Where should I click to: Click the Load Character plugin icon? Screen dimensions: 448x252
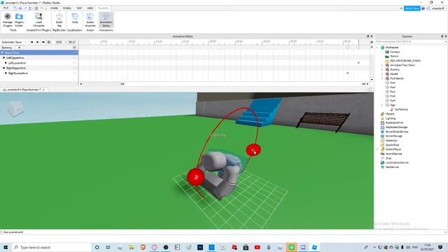pos(38,20)
